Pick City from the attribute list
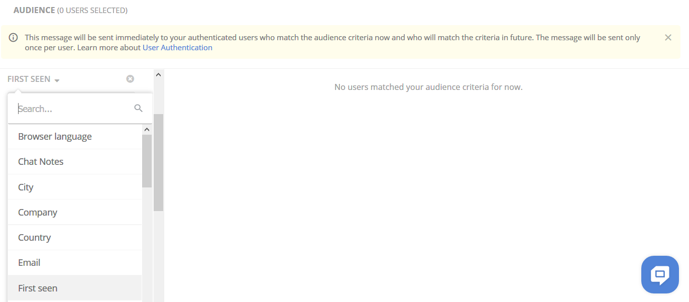The height and width of the screenshot is (302, 689). pyautogui.click(x=26, y=187)
